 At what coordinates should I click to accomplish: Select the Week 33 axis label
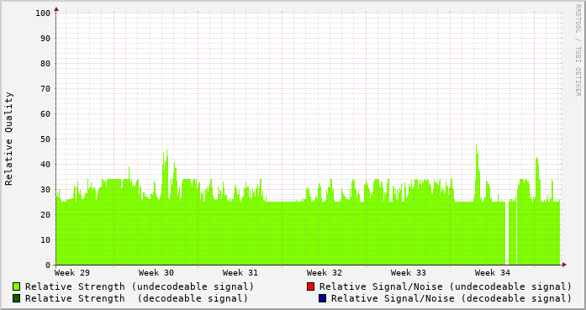(409, 273)
